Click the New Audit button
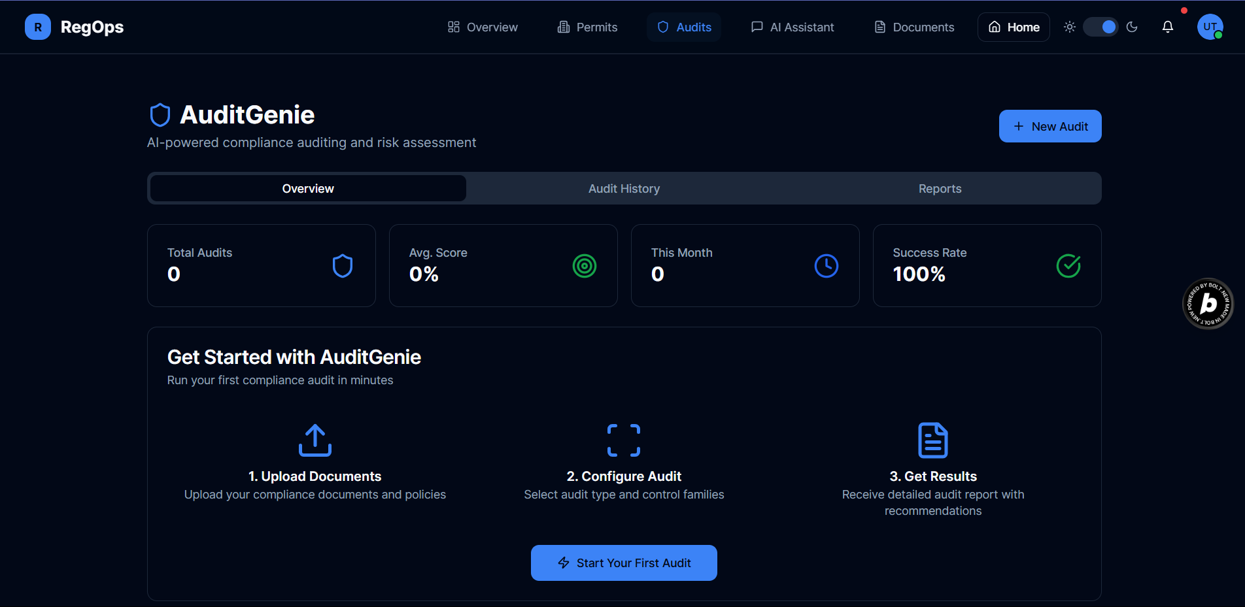The image size is (1245, 607). click(x=1049, y=126)
